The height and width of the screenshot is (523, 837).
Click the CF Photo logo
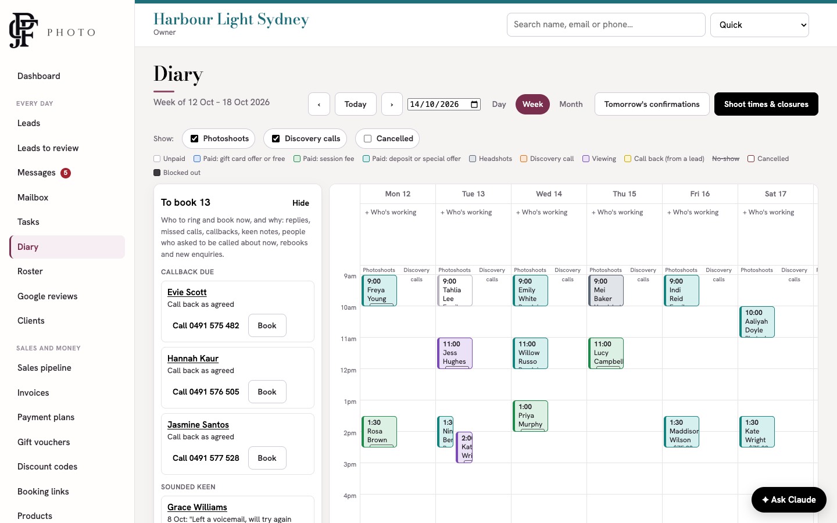point(52,30)
